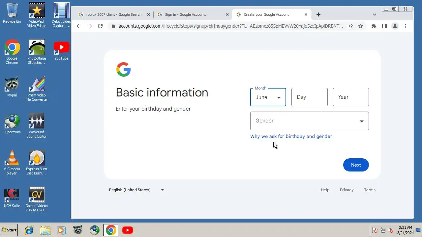This screenshot has height=237, width=422.
Task: Click forward navigation arrow in Chrome
Action: click(x=90, y=26)
